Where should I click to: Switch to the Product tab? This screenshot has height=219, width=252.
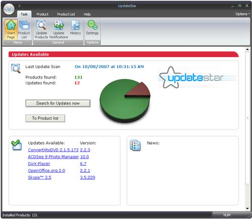coord(42,14)
